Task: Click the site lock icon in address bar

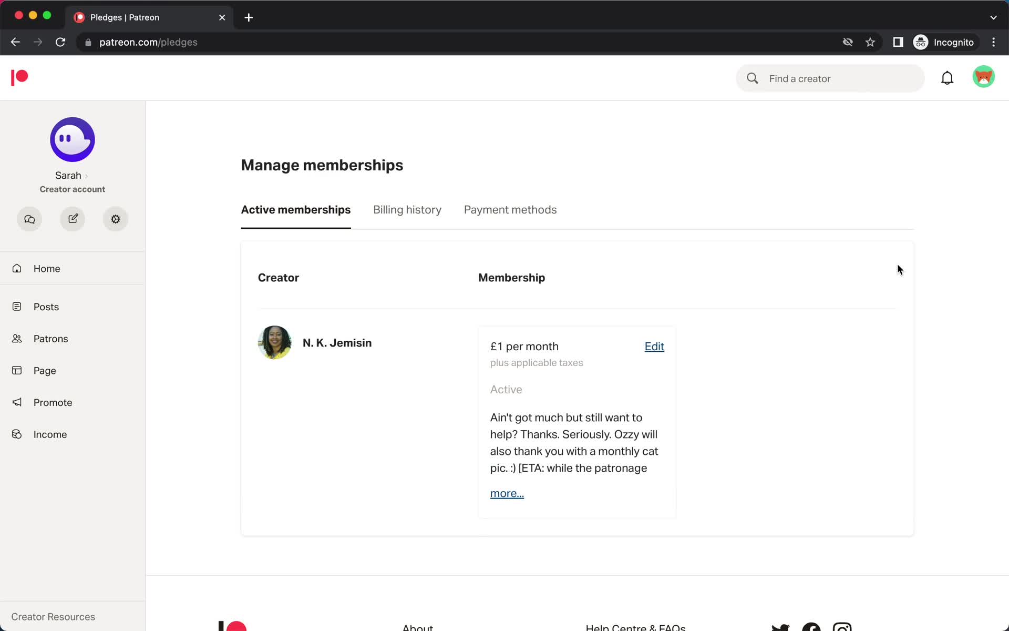Action: click(x=88, y=43)
